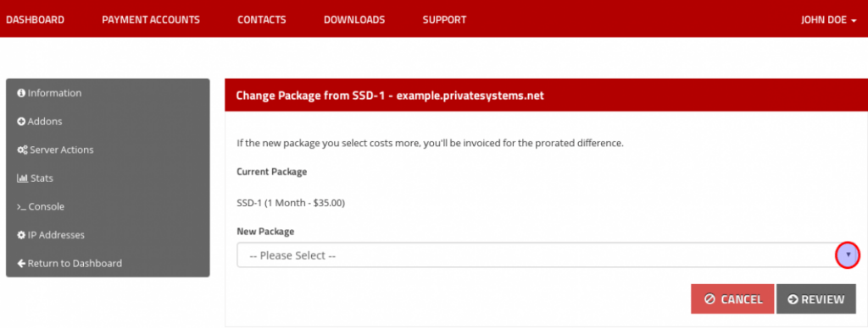This screenshot has height=328, width=868.
Task: Click the Review button's arrow icon
Action: (x=793, y=299)
